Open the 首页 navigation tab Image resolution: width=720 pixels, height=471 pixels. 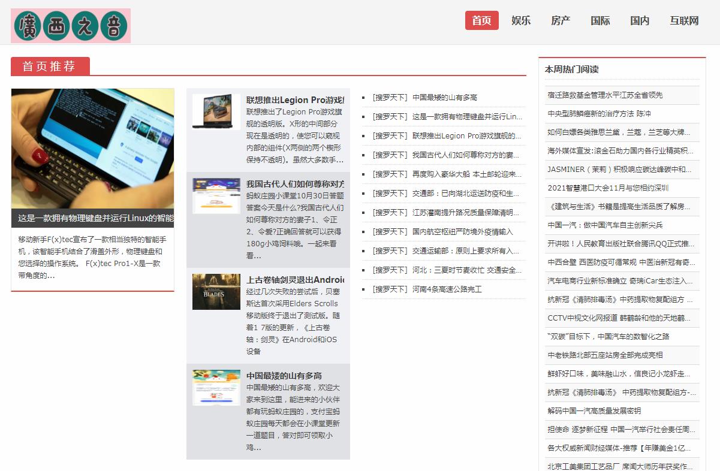482,20
